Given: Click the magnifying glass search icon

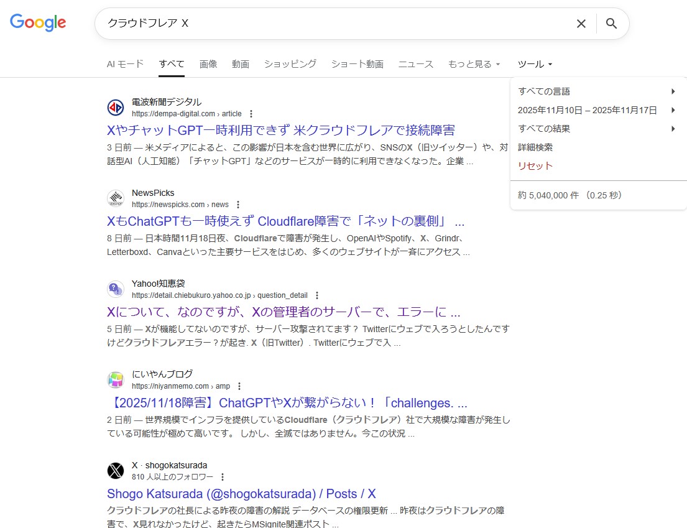Looking at the screenshot, I should click(611, 24).
